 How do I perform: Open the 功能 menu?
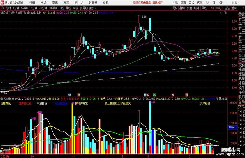tap(175, 3)
